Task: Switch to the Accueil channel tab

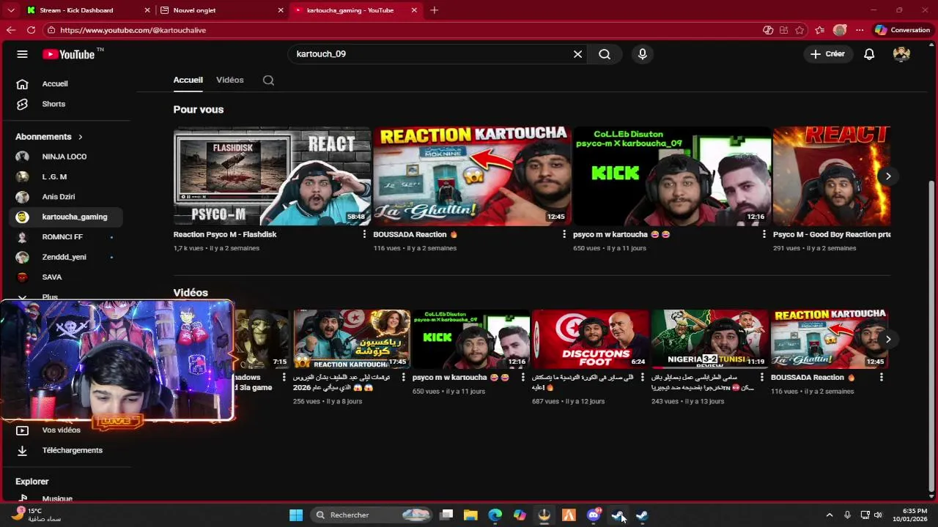Action: 188,80
